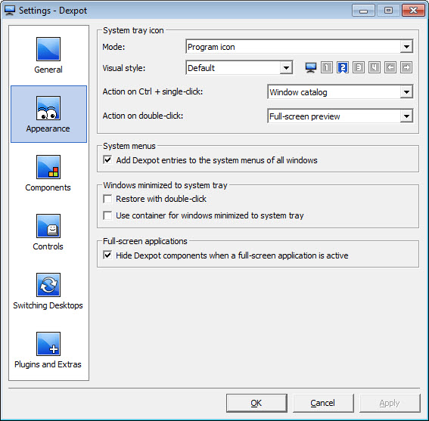Open the Plugins and Extras category icon
Screen dimensions: 429x421
(x=48, y=344)
